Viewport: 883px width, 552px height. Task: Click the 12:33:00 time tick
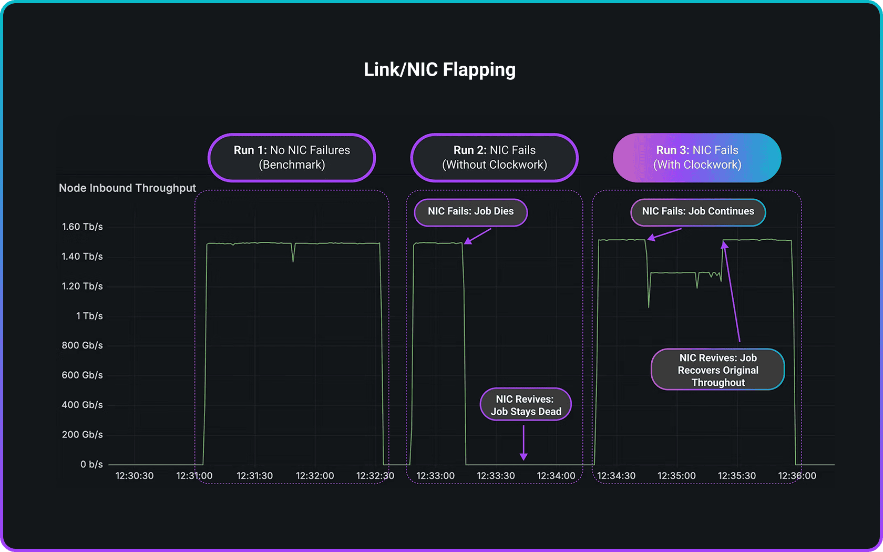[435, 476]
